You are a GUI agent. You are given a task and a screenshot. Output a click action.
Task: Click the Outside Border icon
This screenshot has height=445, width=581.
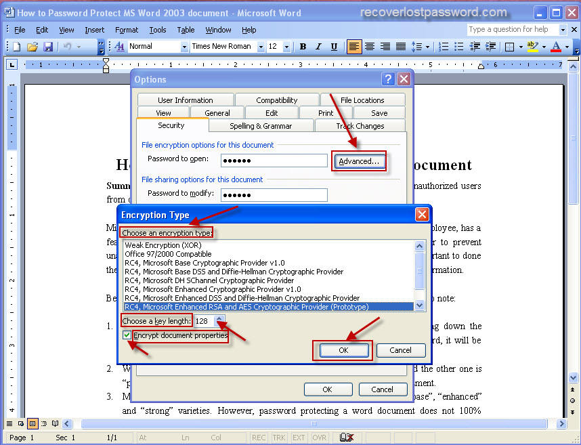click(509, 47)
